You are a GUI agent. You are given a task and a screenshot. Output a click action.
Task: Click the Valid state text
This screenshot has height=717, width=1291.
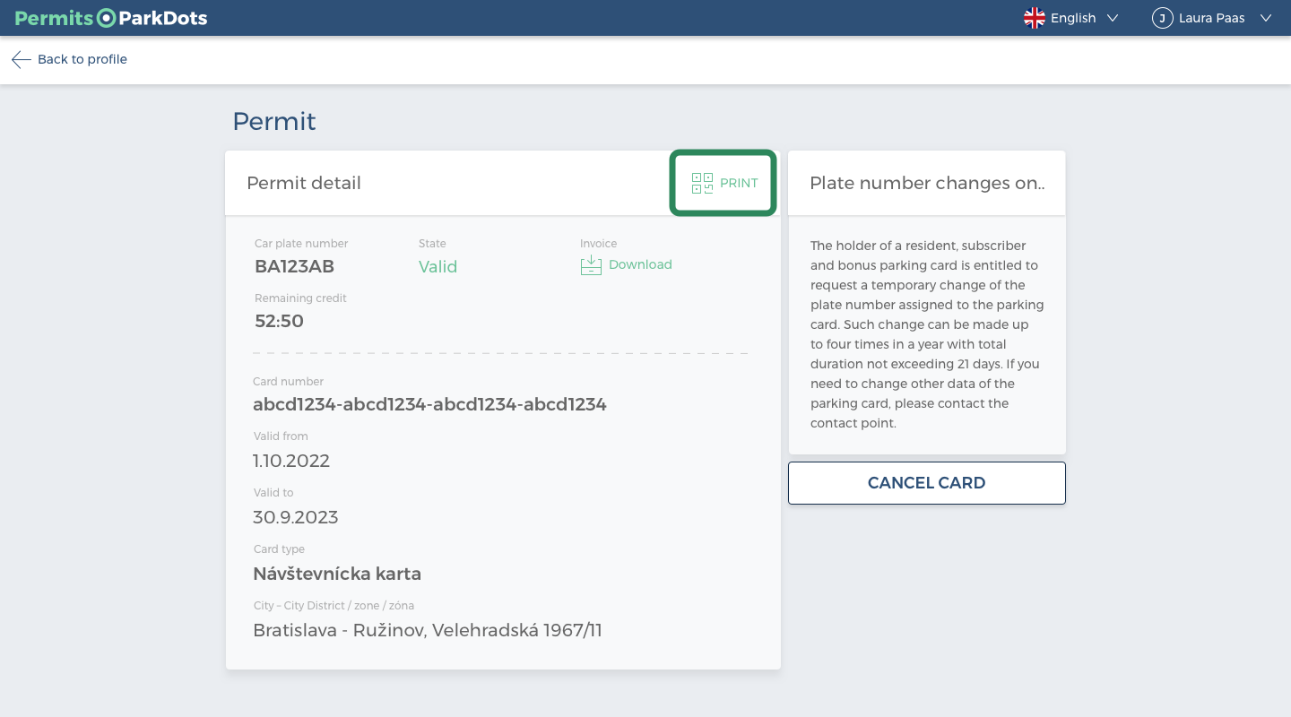click(x=438, y=266)
